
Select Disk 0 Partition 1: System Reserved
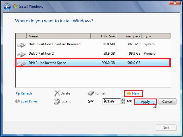pos(93,44)
